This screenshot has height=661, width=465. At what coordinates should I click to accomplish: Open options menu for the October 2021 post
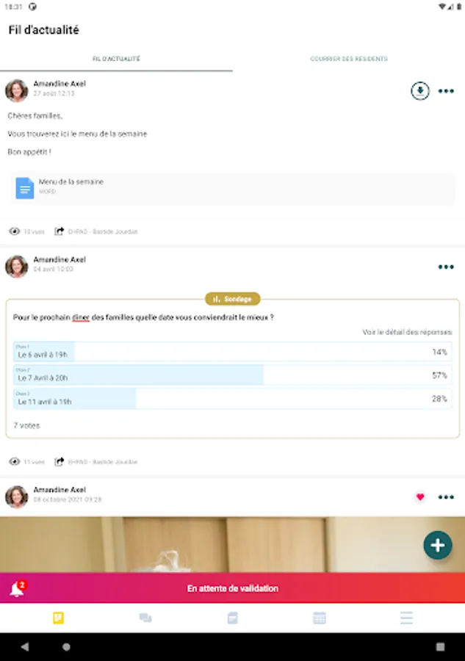tap(446, 497)
